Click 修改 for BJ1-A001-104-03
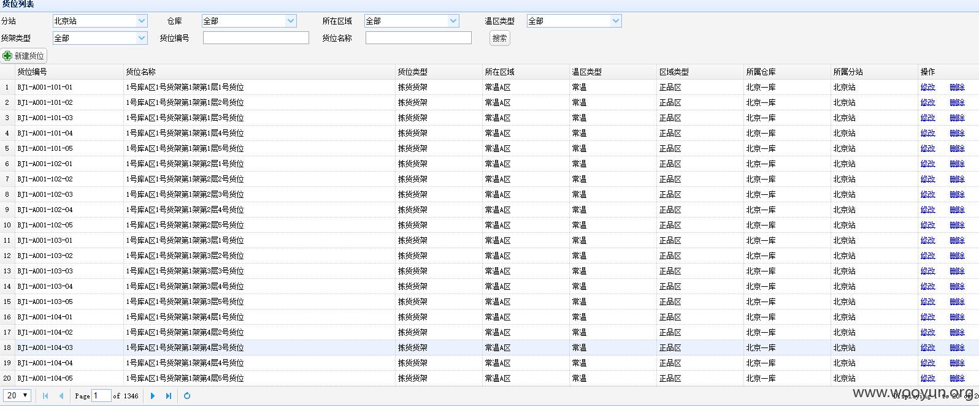 point(928,347)
